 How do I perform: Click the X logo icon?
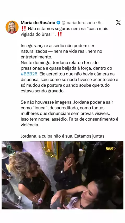coord(118,22)
